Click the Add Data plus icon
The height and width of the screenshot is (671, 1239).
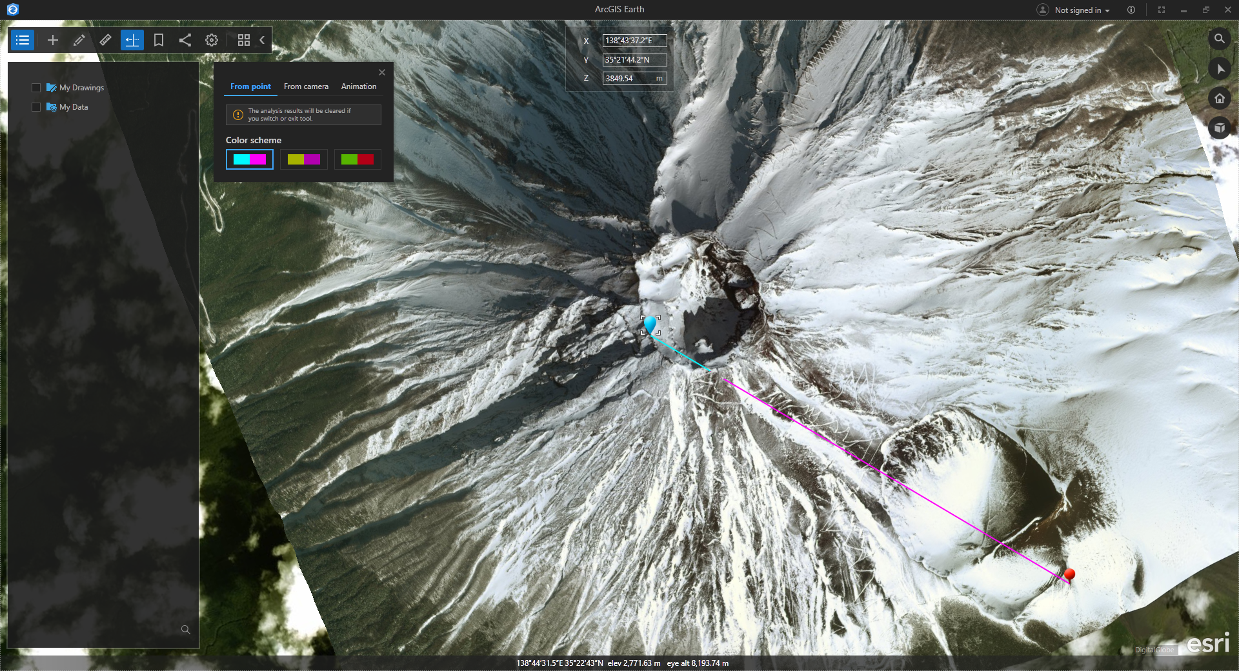click(53, 40)
